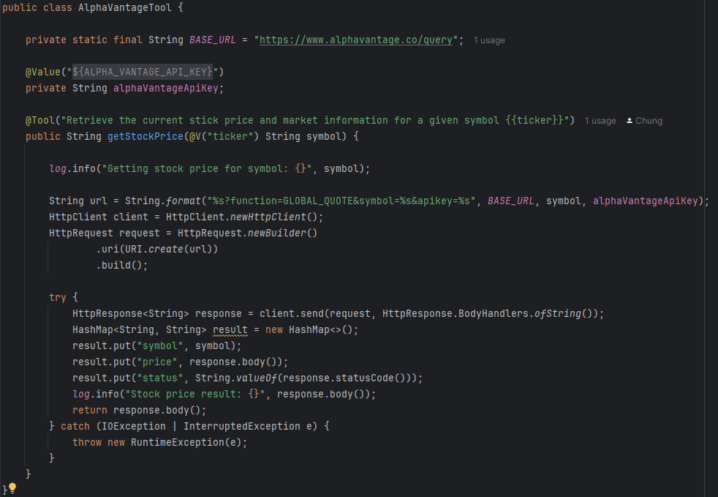Image resolution: width=718 pixels, height=497 pixels.
Task: Open the alphavantage.co query URL link
Action: (359, 40)
